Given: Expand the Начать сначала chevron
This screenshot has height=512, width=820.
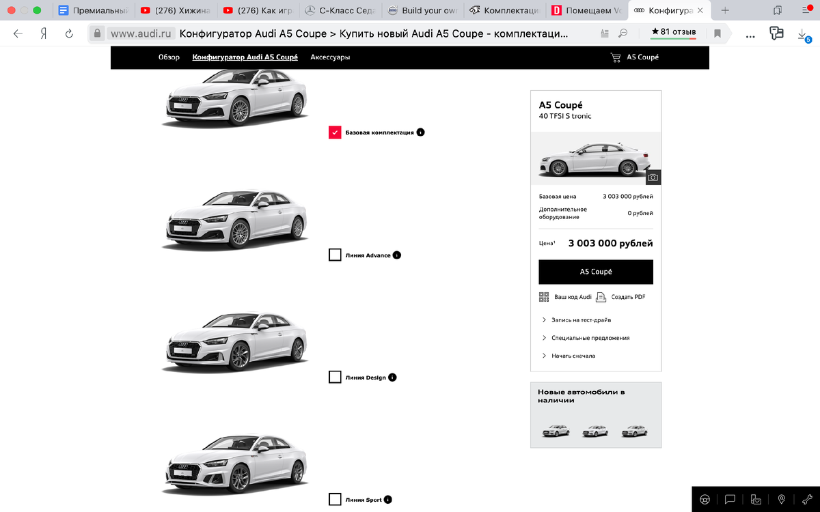Looking at the screenshot, I should coord(544,356).
